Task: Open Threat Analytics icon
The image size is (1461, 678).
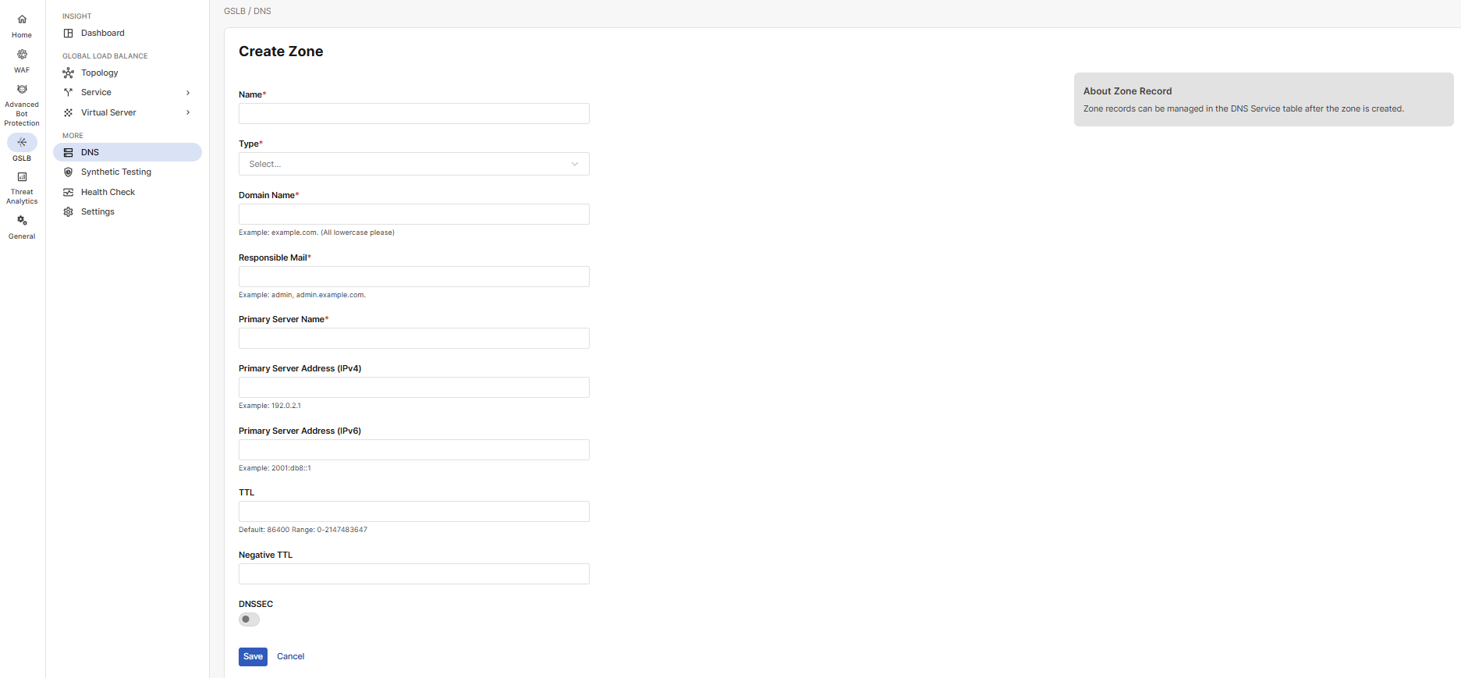Action: (x=22, y=177)
